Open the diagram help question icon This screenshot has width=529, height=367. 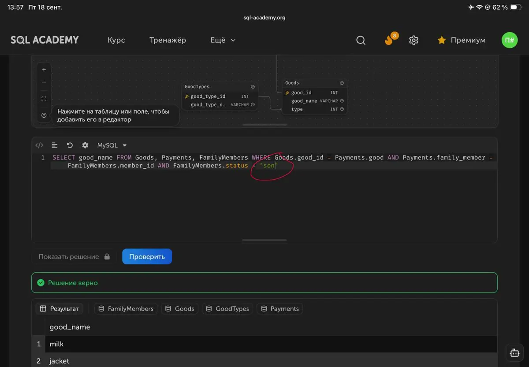[44, 115]
